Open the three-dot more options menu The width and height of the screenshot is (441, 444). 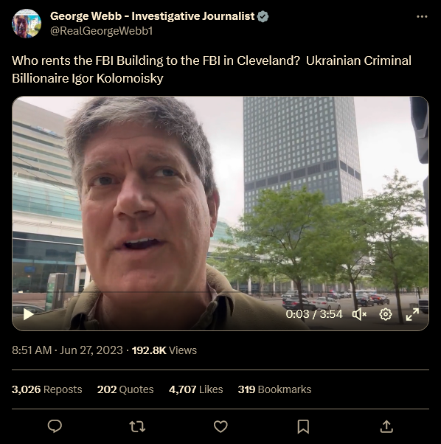422,17
